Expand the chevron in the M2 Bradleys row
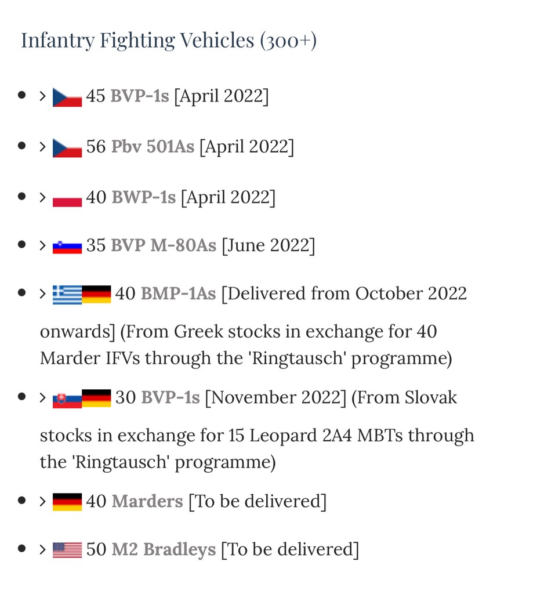 tap(42, 549)
